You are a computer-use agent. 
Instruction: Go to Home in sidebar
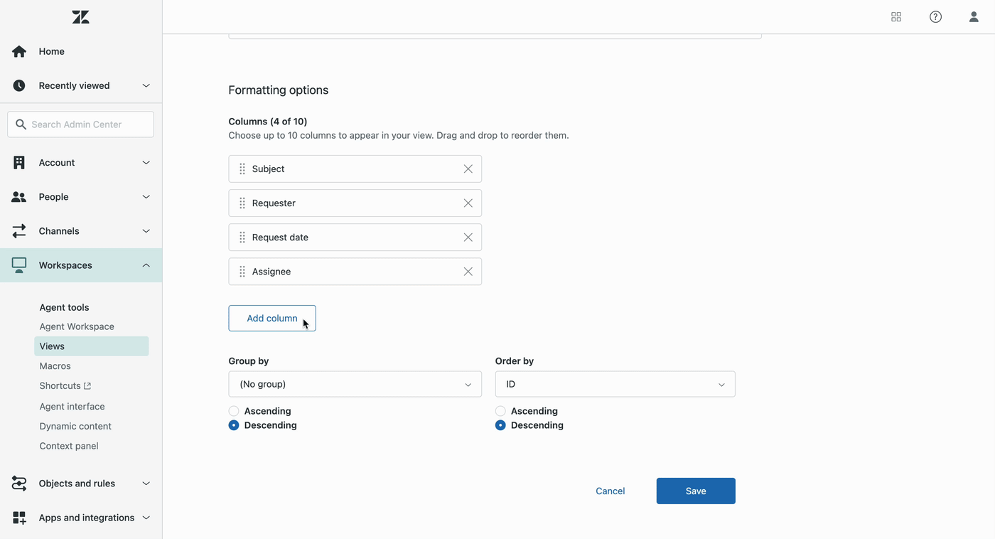tap(51, 51)
